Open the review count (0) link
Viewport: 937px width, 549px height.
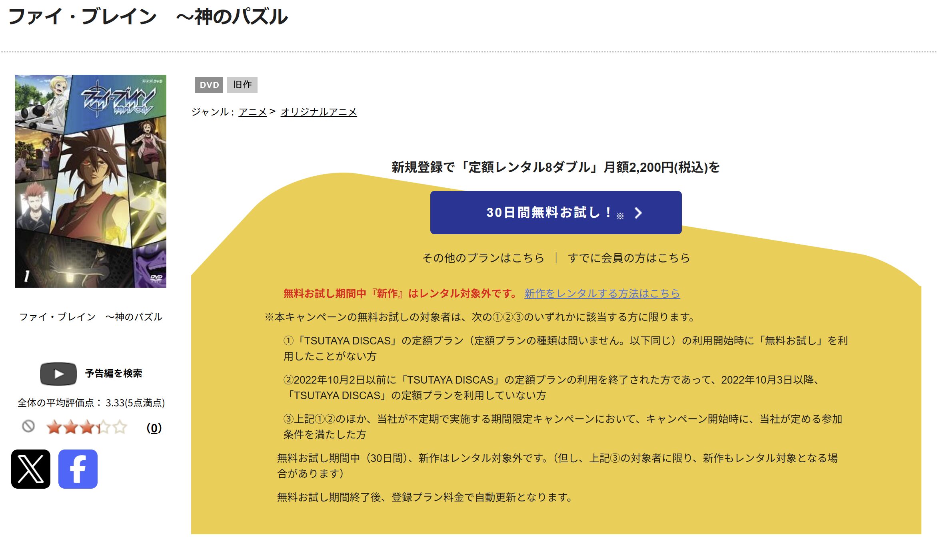pos(154,428)
